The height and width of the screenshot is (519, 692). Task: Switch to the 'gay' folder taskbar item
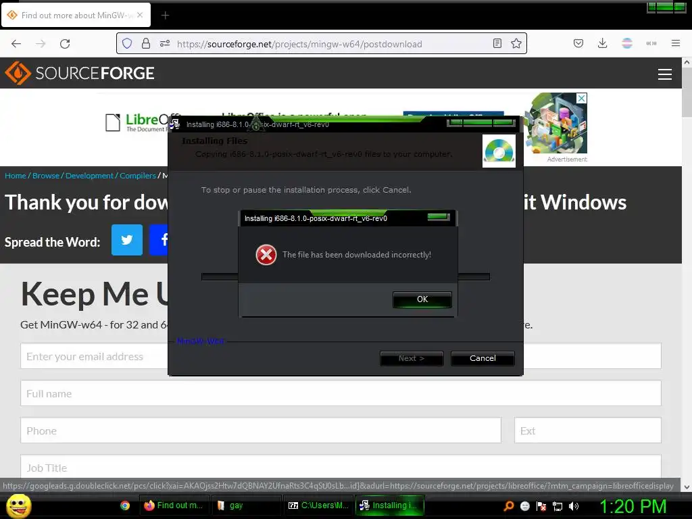(246, 505)
